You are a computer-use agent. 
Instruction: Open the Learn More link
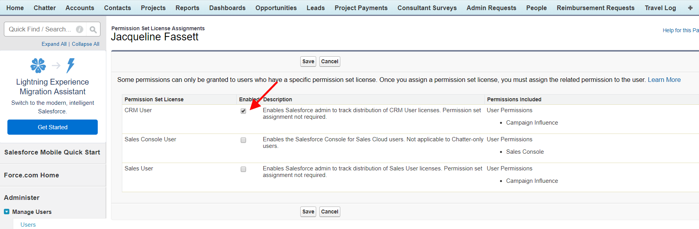click(664, 80)
